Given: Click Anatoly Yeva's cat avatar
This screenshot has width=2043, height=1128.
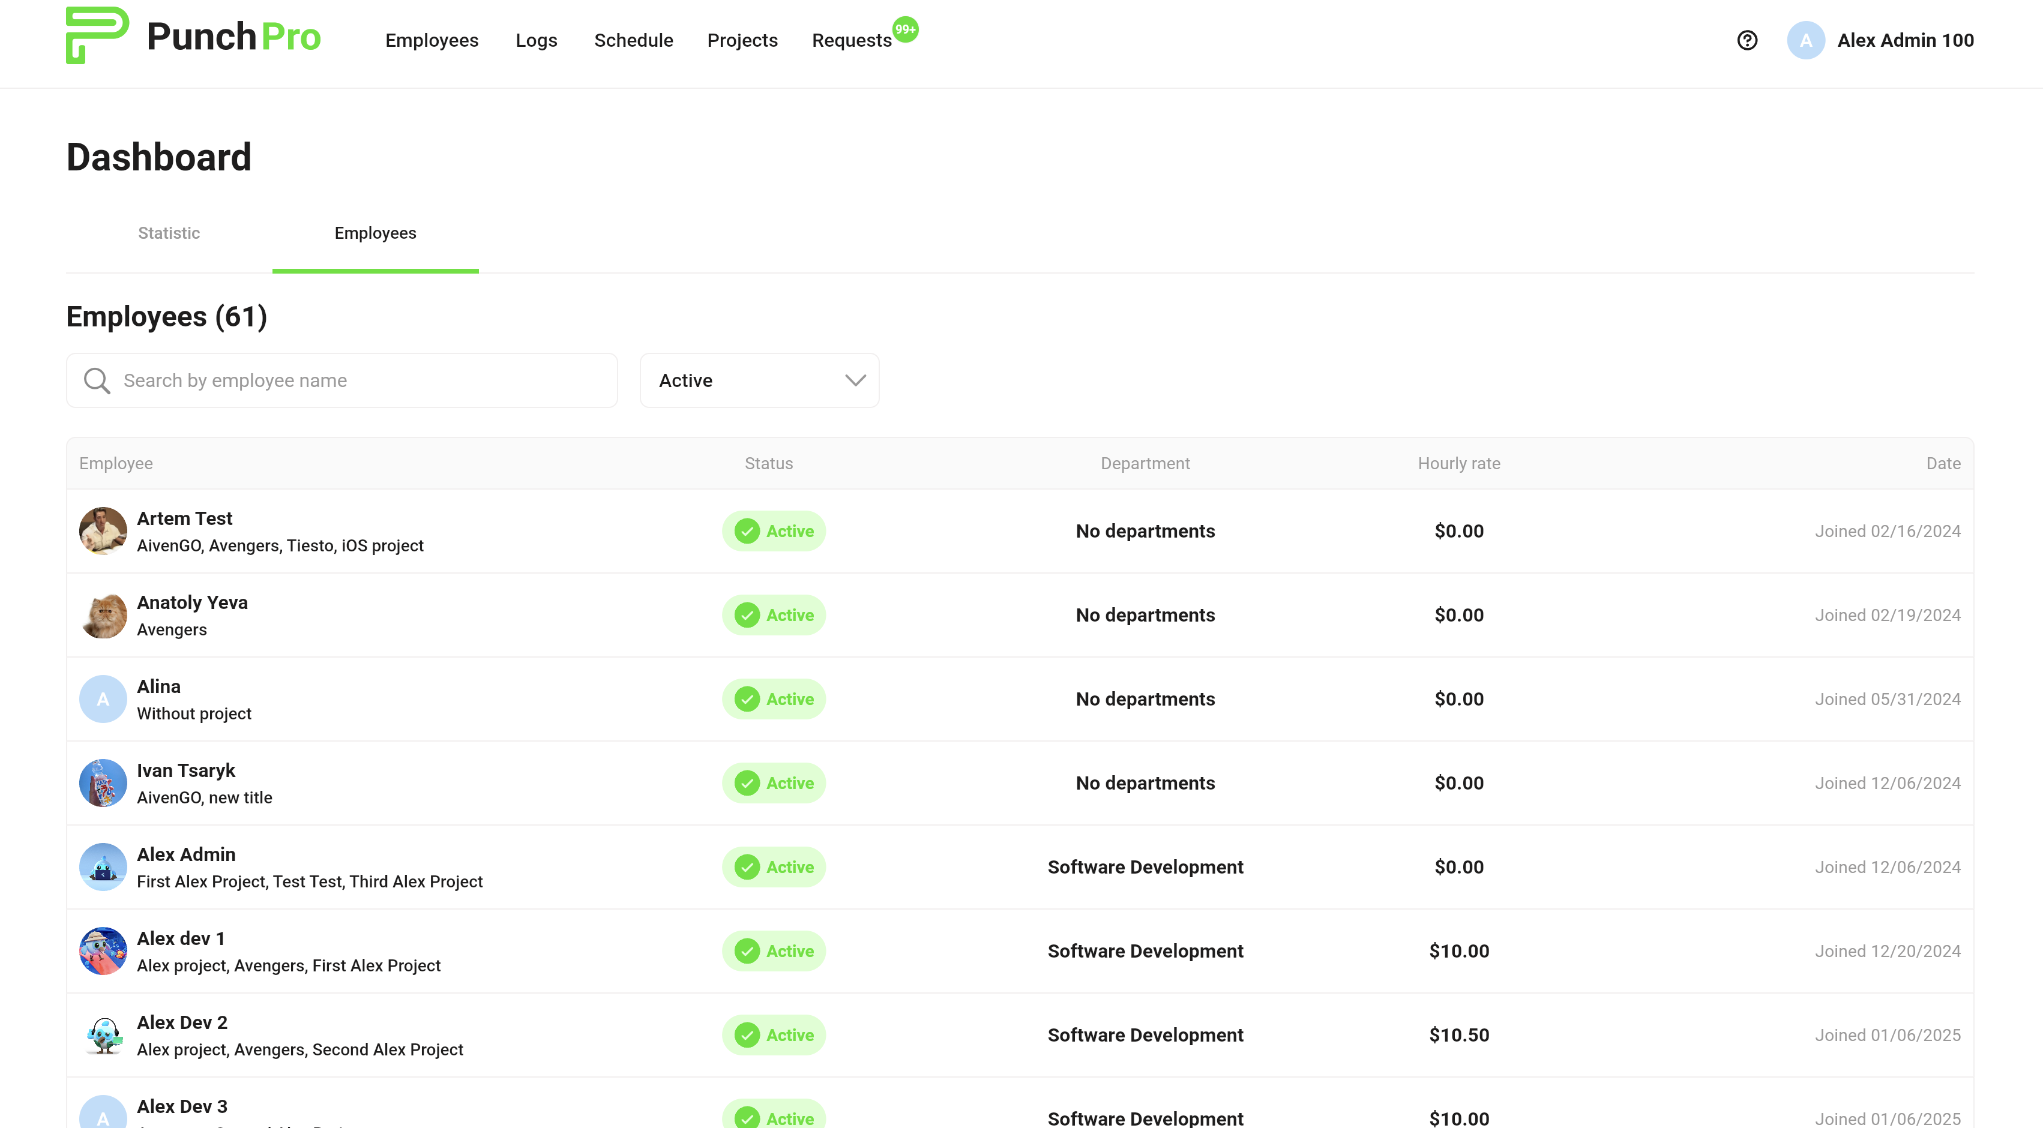Looking at the screenshot, I should pos(103,615).
